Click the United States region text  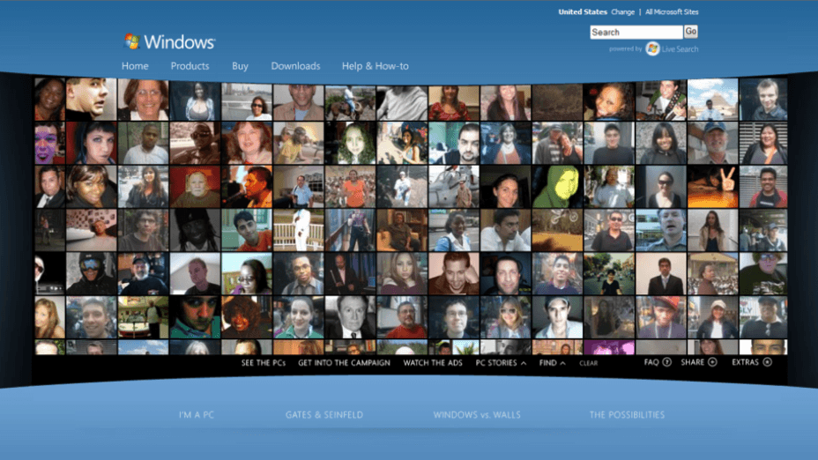pos(583,12)
